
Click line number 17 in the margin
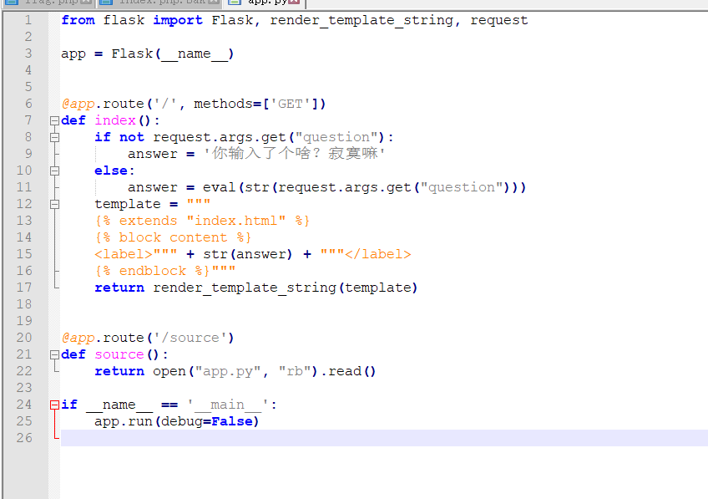[x=24, y=288]
